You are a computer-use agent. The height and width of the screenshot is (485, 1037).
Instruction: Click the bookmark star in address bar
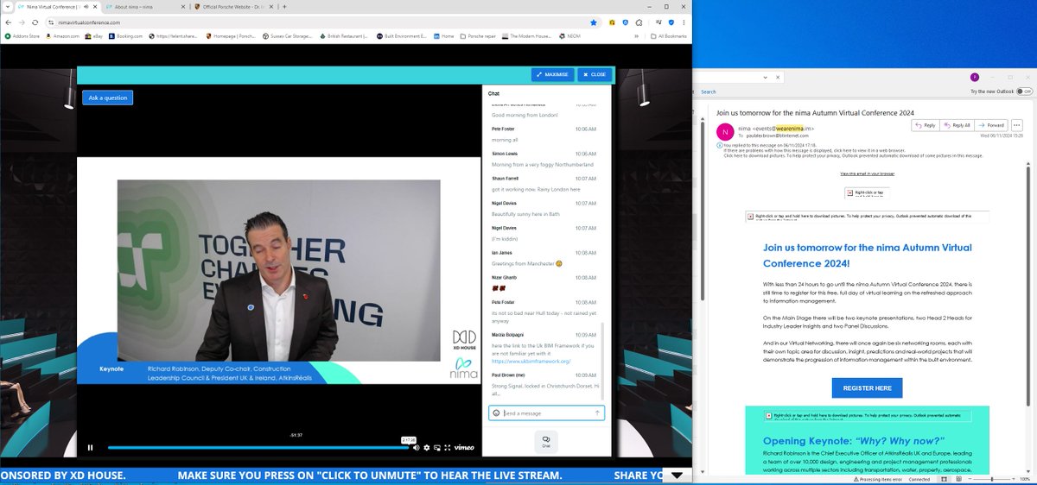593,22
